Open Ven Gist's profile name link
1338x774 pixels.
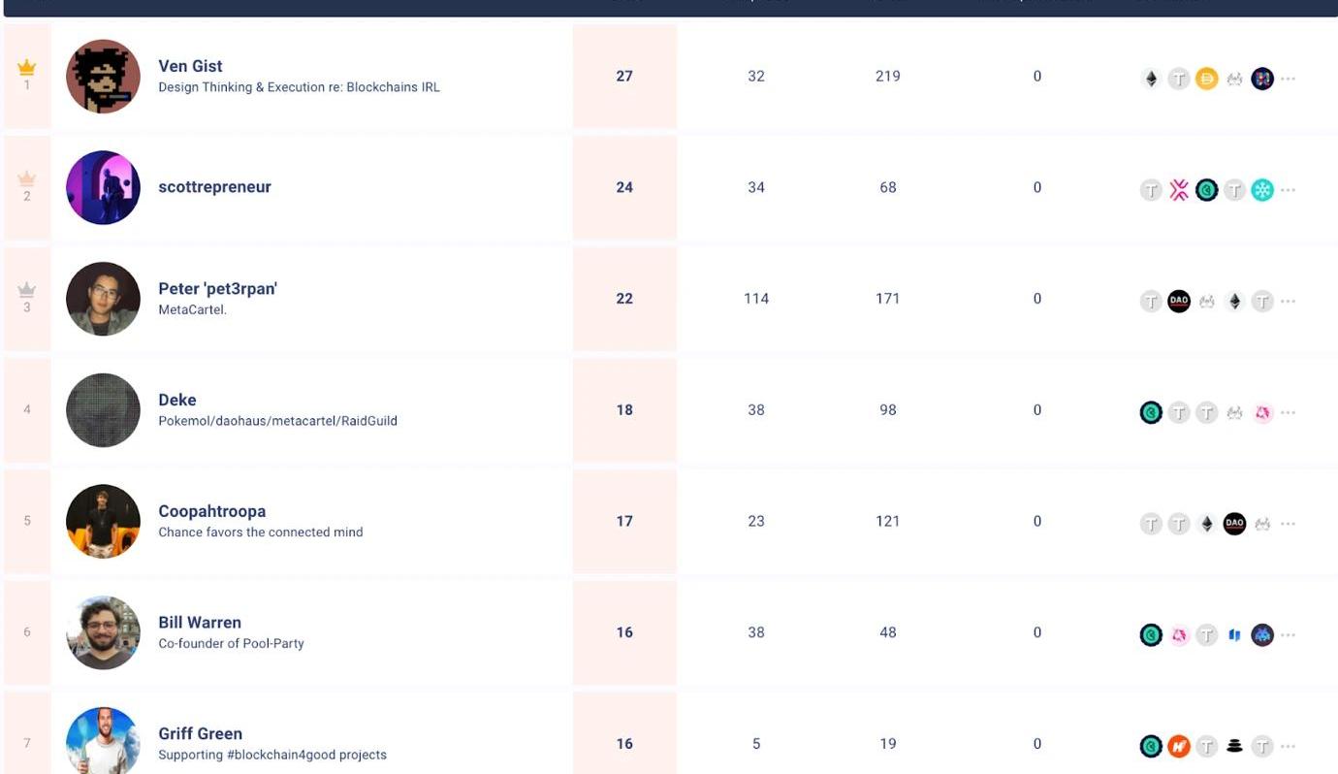click(190, 66)
